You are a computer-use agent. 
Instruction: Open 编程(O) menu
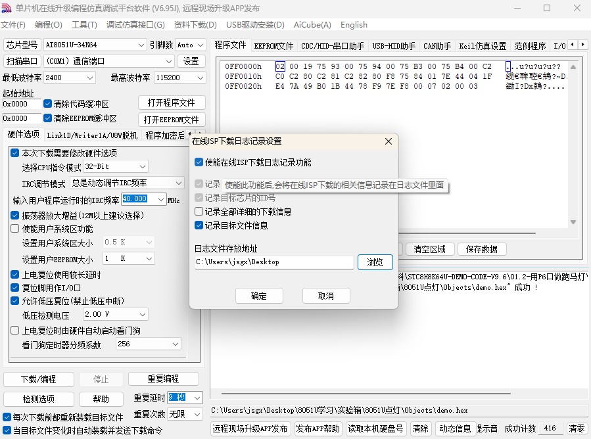tap(48, 25)
